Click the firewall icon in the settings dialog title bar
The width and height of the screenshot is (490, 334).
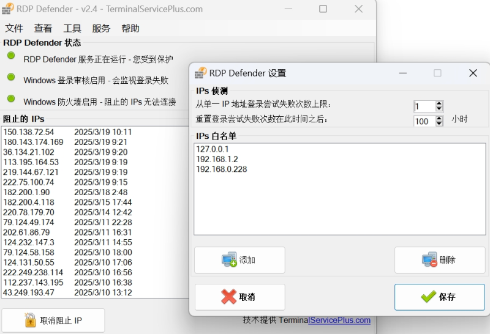click(201, 73)
